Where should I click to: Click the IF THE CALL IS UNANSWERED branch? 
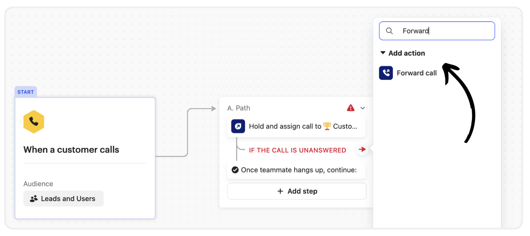click(297, 150)
